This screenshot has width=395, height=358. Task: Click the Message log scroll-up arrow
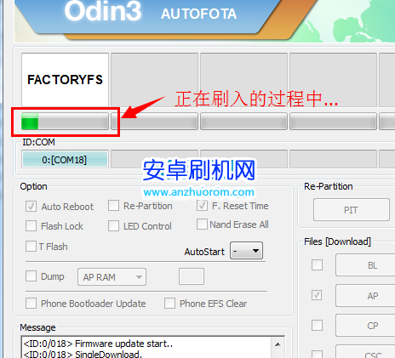pyautogui.click(x=278, y=344)
